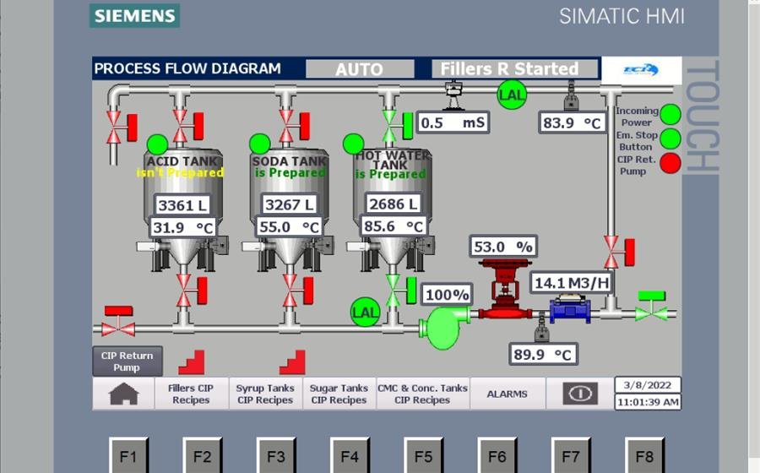
Task: Click the 3/8/2022 date field
Action: 648,385
